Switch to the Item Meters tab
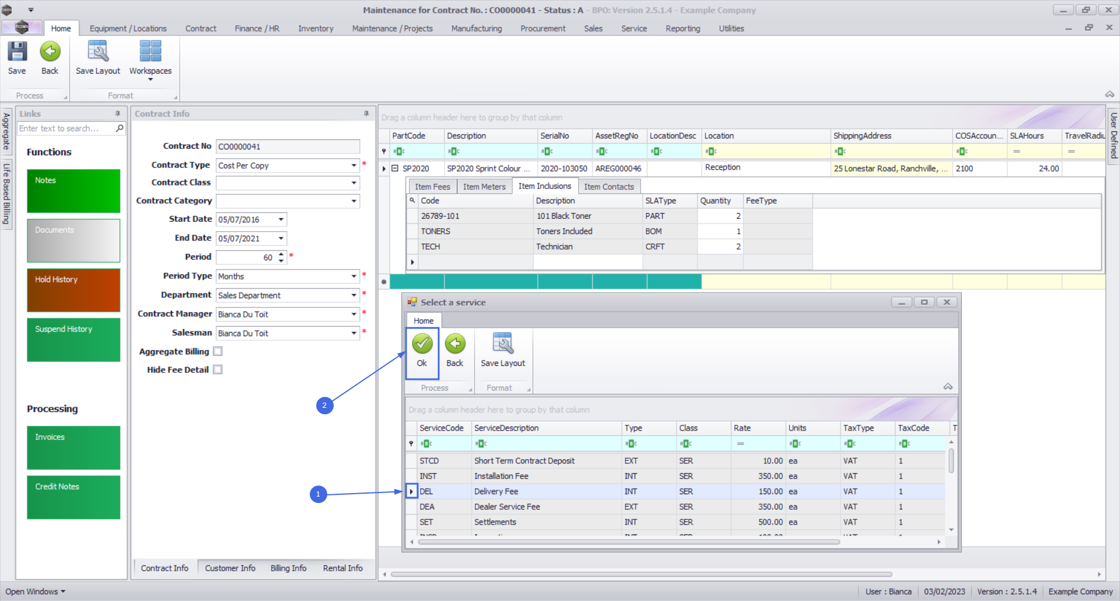Image resolution: width=1120 pixels, height=601 pixels. (484, 187)
